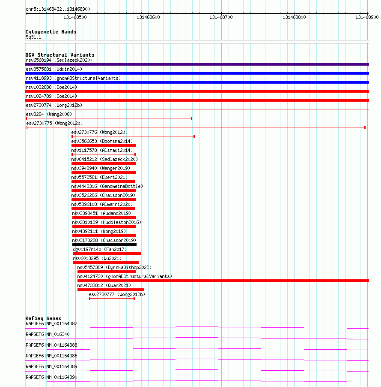Click the chr5:131468432..131468900 region label
This screenshot has height=387, width=381.
click(58, 9)
